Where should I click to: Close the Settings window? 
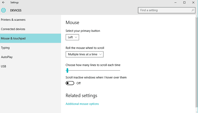pos(193,2)
